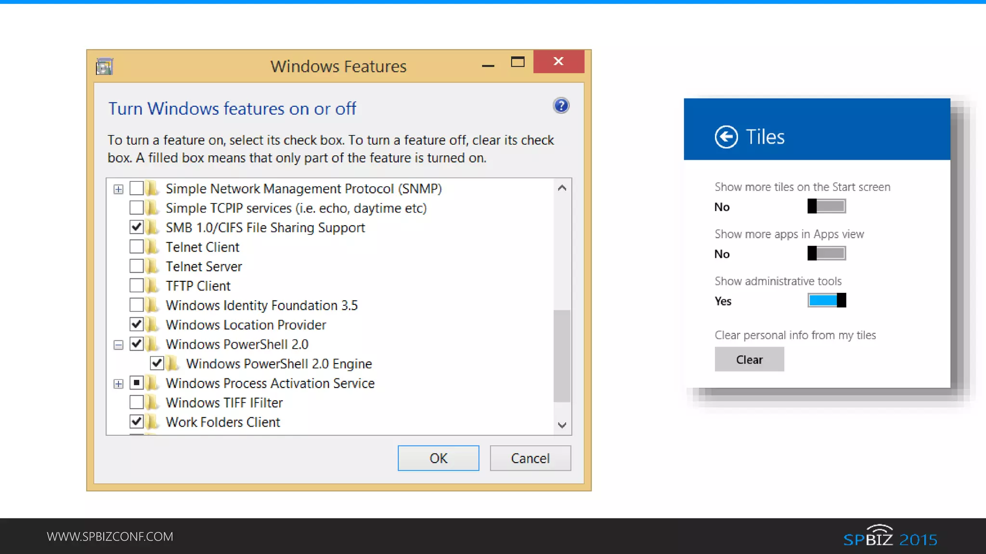Uncheck Windows Location Provider
Image resolution: width=986 pixels, height=554 pixels.
click(x=137, y=324)
